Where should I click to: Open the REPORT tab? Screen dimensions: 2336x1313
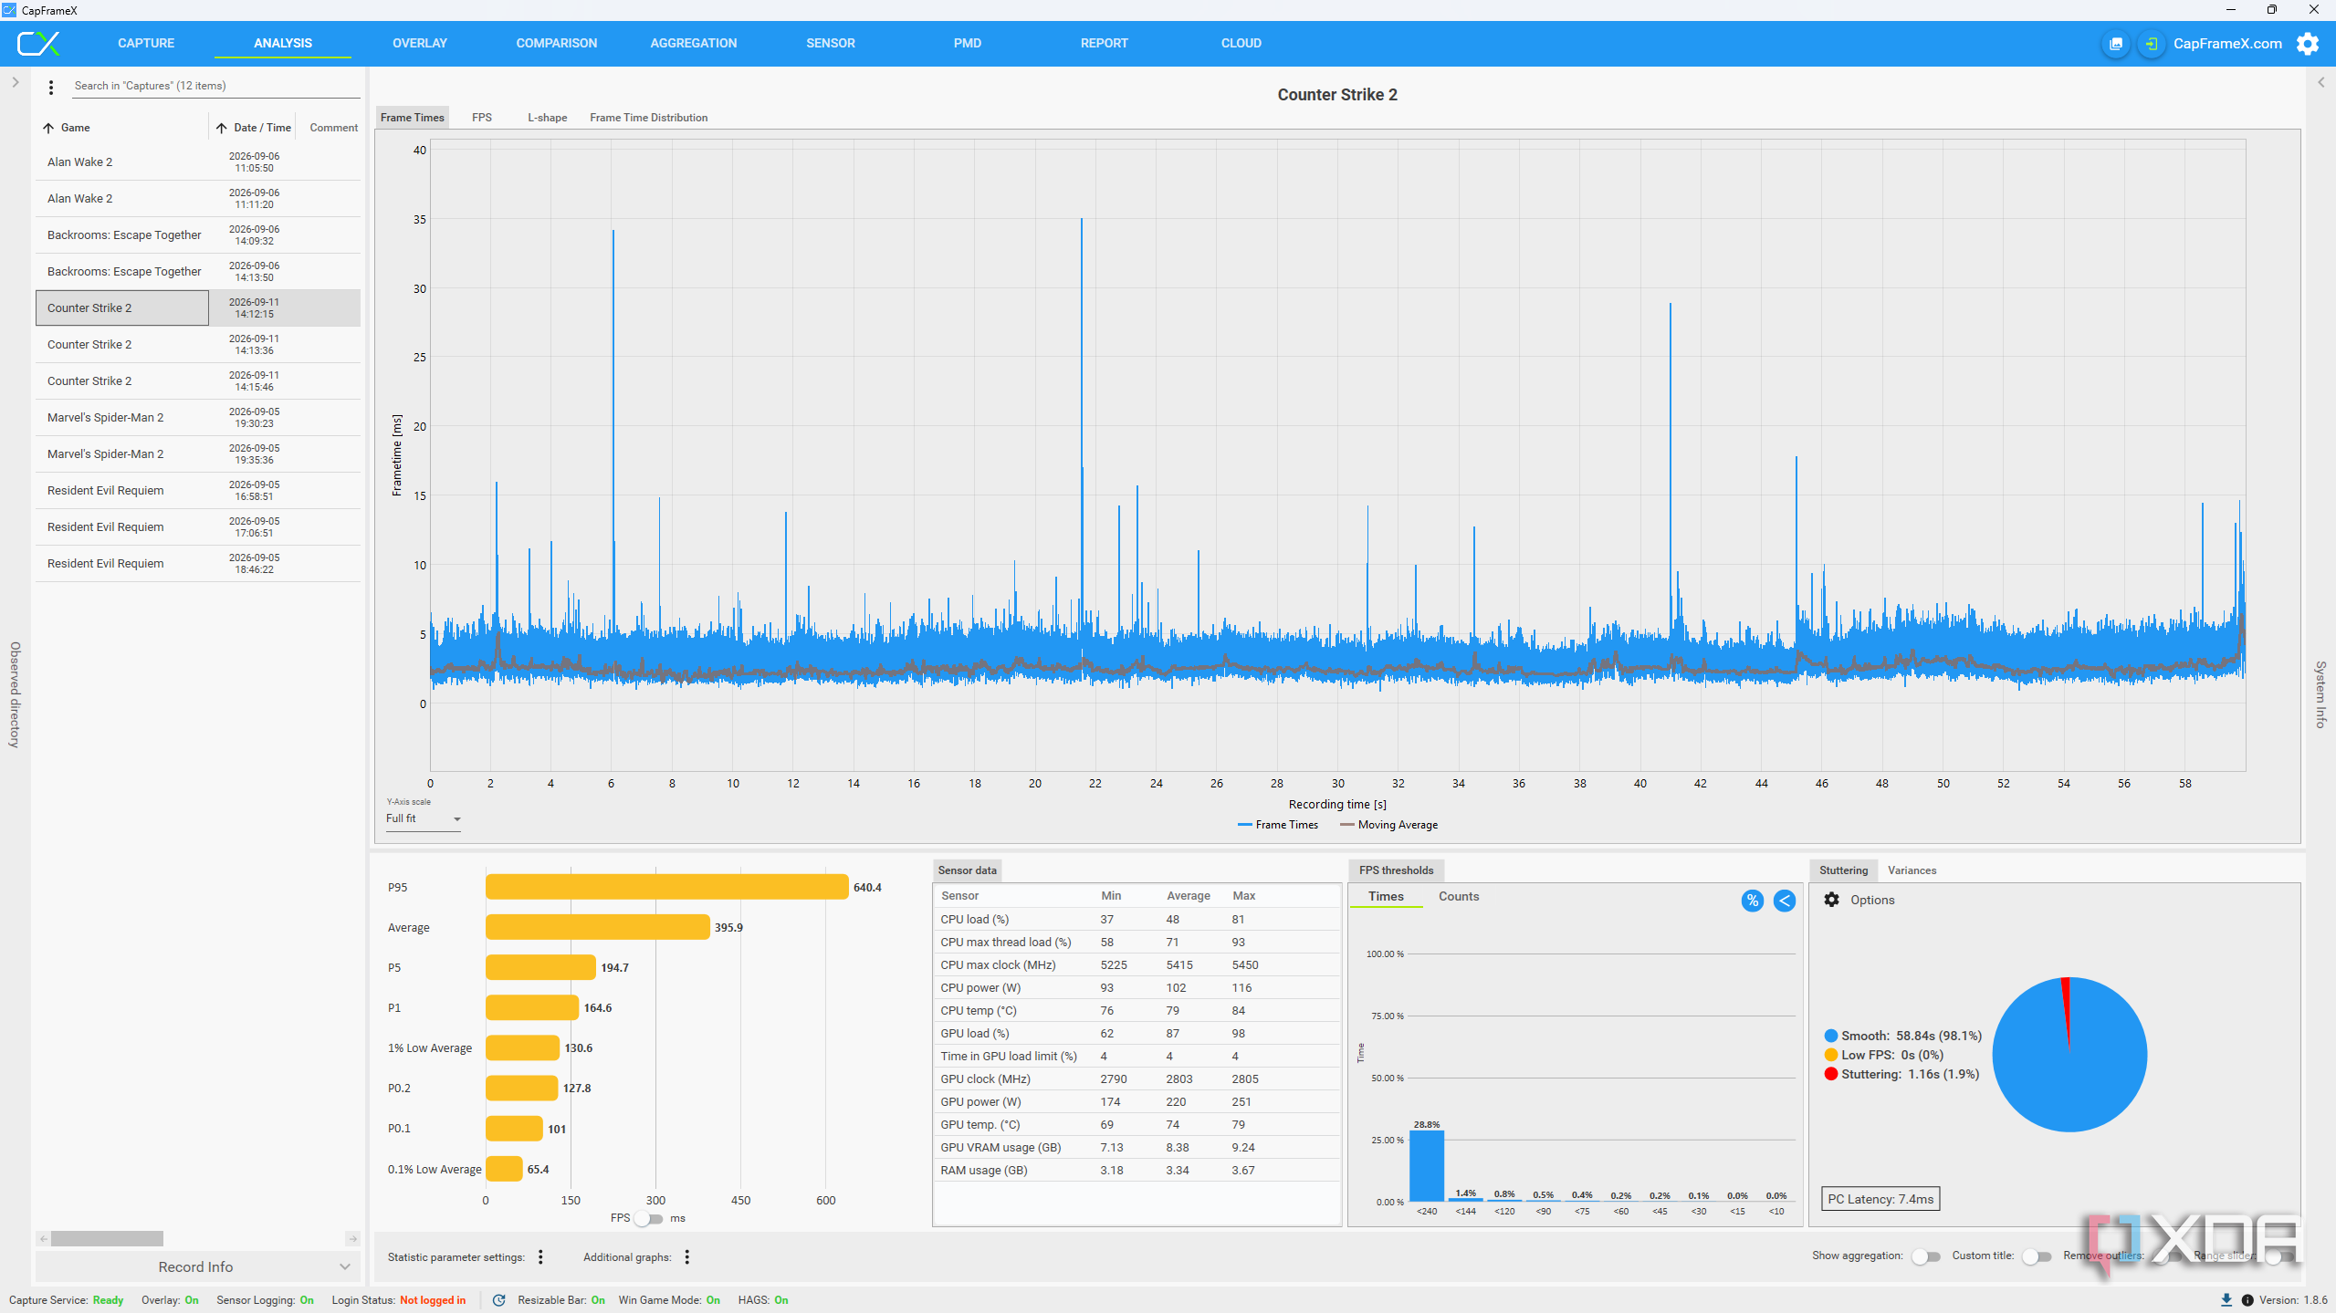tap(1105, 43)
